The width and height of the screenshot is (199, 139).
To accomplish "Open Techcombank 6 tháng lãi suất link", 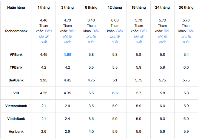I will [x=91, y=36].
